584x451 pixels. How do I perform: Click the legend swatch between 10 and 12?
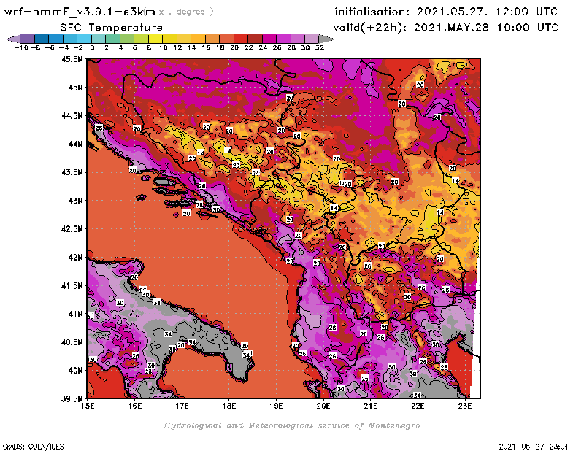[x=169, y=39]
